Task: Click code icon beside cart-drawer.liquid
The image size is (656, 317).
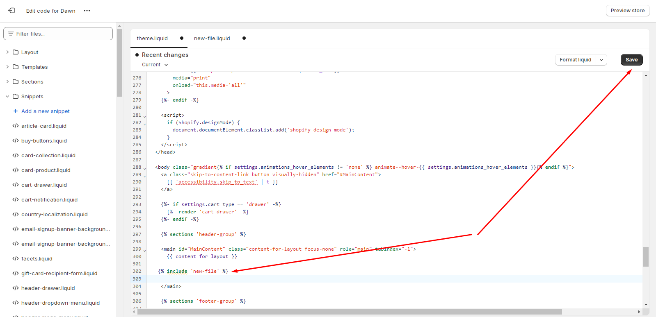Action: (x=16, y=185)
